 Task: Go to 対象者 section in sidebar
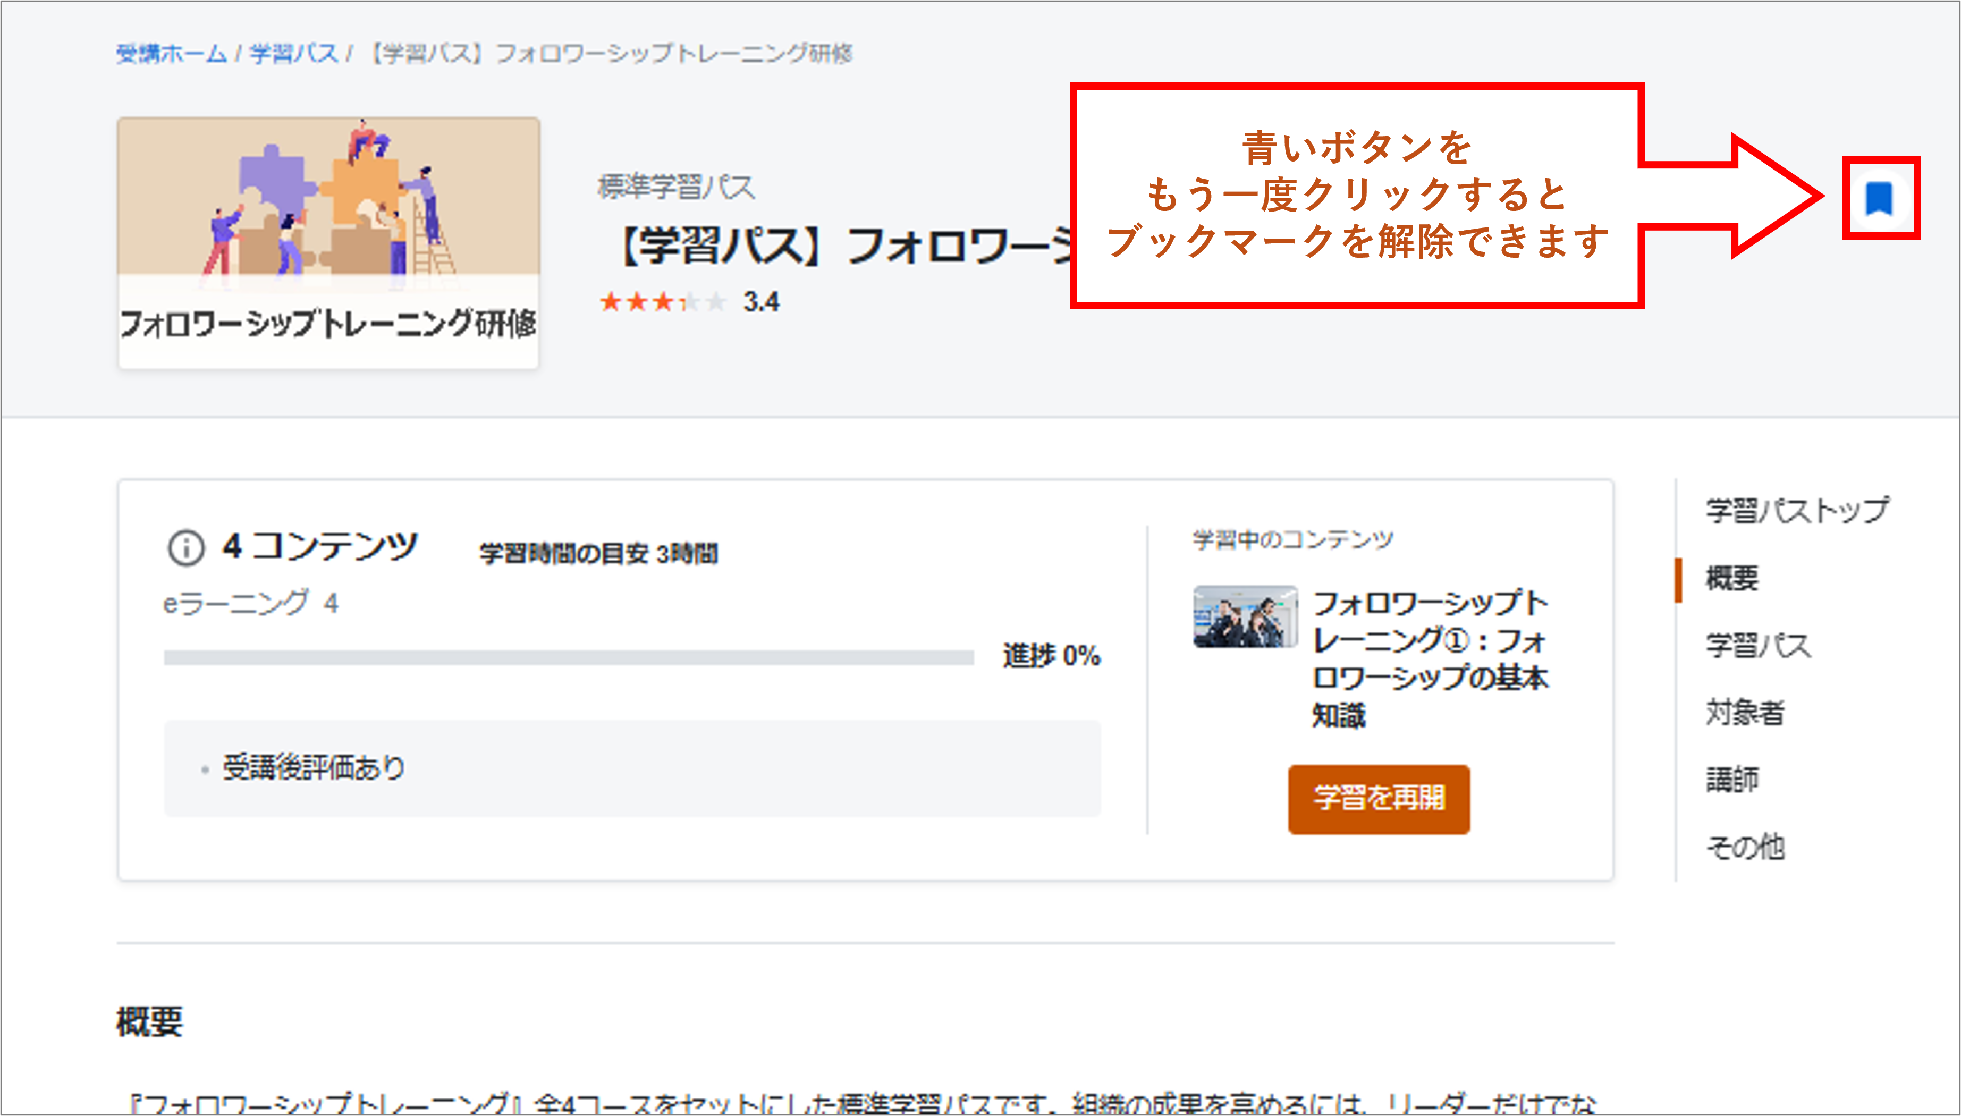(x=1745, y=713)
